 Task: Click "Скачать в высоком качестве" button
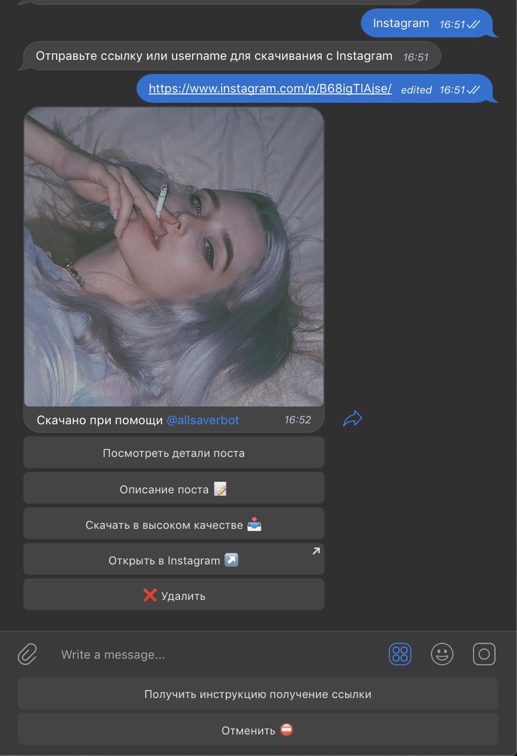(174, 524)
